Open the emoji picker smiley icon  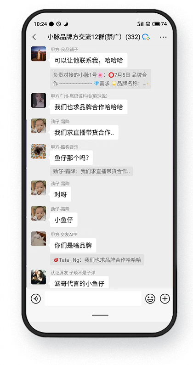pyautogui.click(x=150, y=299)
